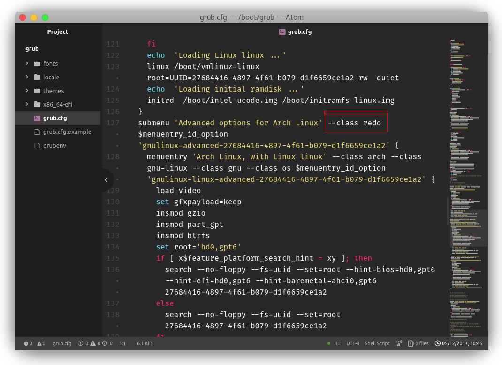Viewport: 502px width, 365px height.
Task: Open go-to-line via 1:1 cursor position
Action: point(122,343)
